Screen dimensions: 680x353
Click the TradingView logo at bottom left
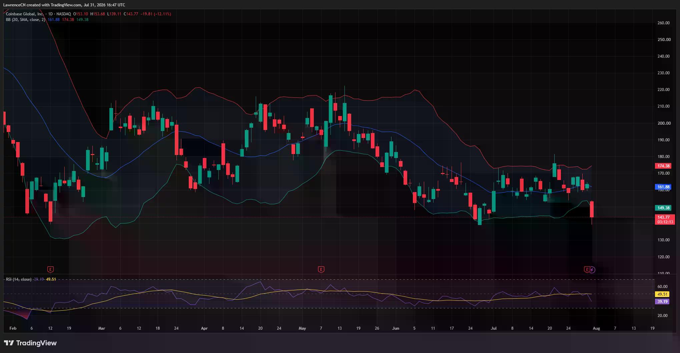pos(30,343)
